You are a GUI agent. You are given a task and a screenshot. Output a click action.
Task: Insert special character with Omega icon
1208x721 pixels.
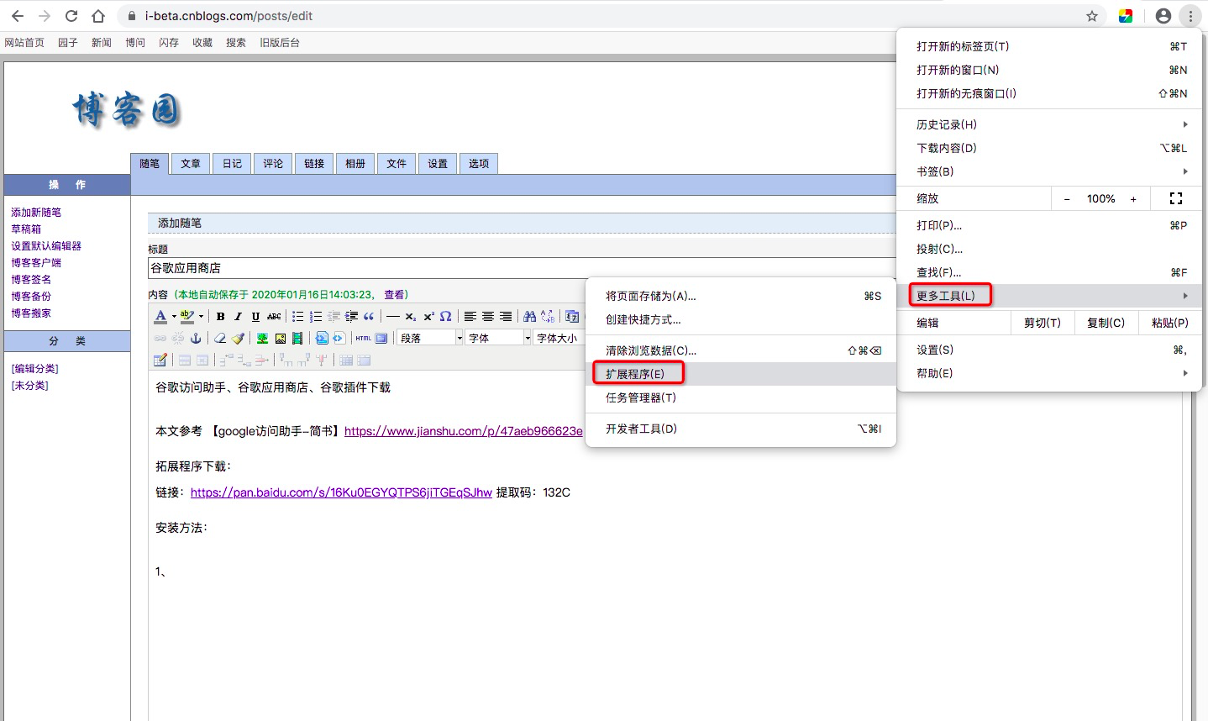446,317
